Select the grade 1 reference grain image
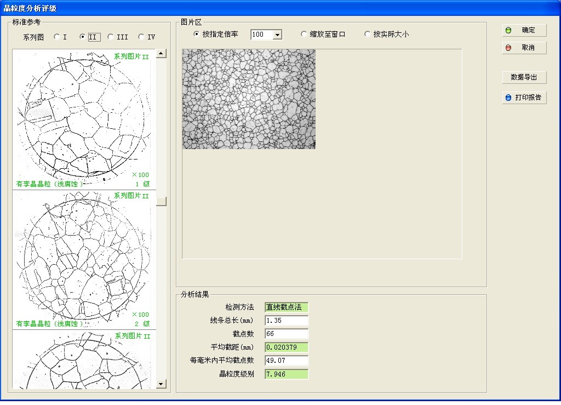 [82, 118]
